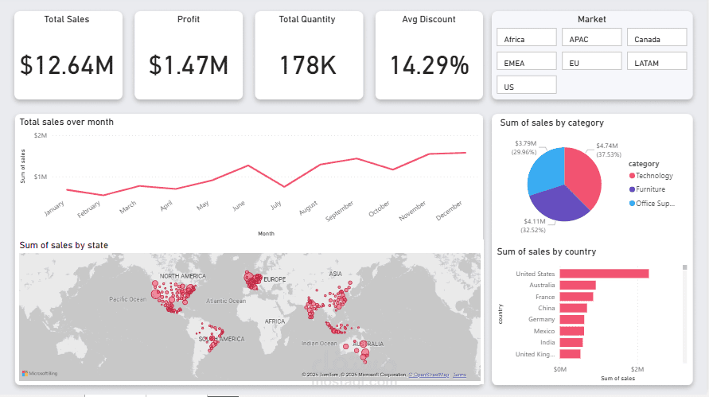Click the $4.11M (32.52%) pie label
Viewport: 709px width, 397px height.
pos(533,226)
